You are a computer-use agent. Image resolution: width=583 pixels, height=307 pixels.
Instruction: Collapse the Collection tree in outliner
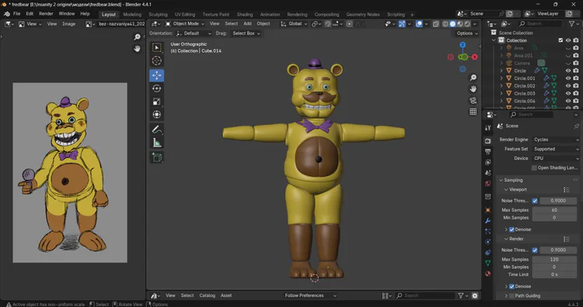pos(494,40)
